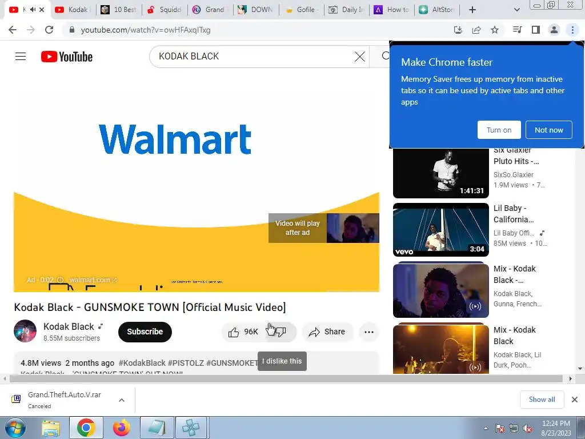Open the Mix with Lil Durk thumbnail
Image resolution: width=585 pixels, height=439 pixels.
(440, 349)
